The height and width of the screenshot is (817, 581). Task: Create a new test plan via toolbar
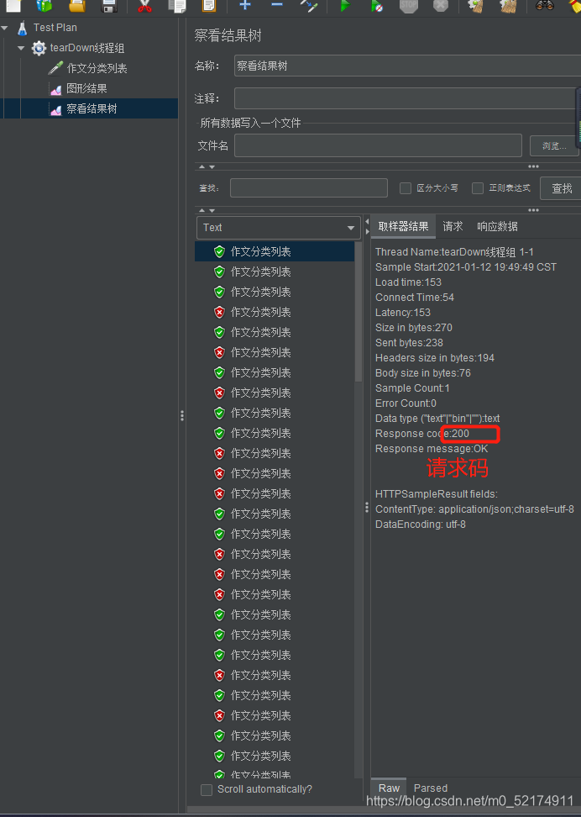pyautogui.click(x=13, y=5)
